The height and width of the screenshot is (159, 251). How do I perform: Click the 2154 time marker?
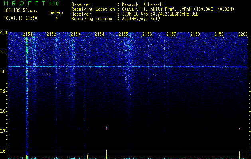(x=99, y=34)
